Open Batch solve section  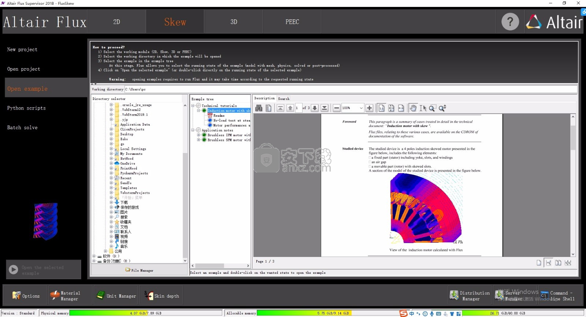point(22,127)
